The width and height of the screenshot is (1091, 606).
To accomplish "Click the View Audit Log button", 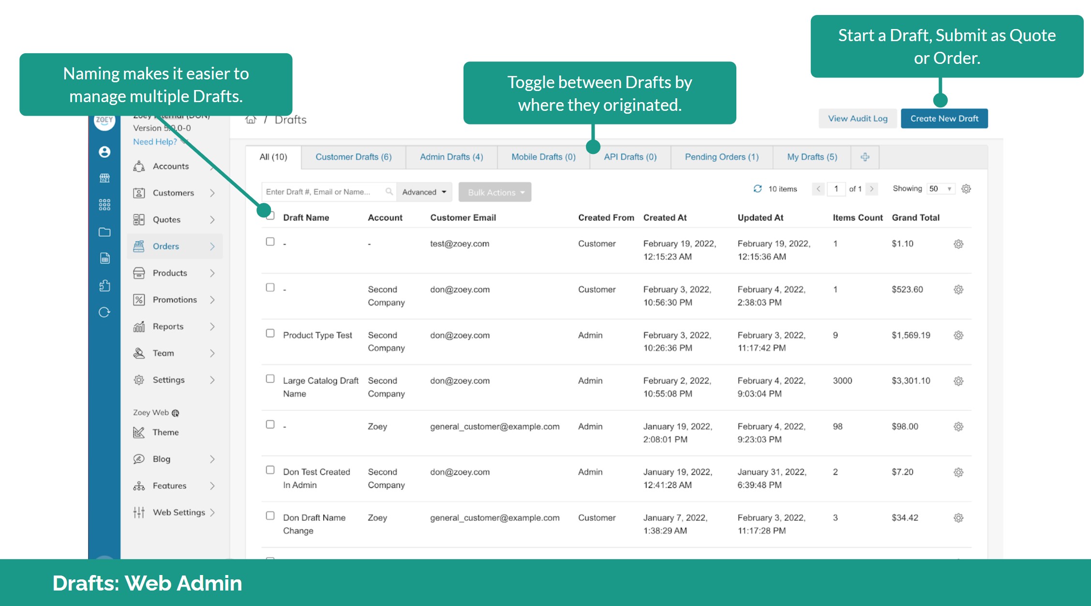I will coord(857,119).
